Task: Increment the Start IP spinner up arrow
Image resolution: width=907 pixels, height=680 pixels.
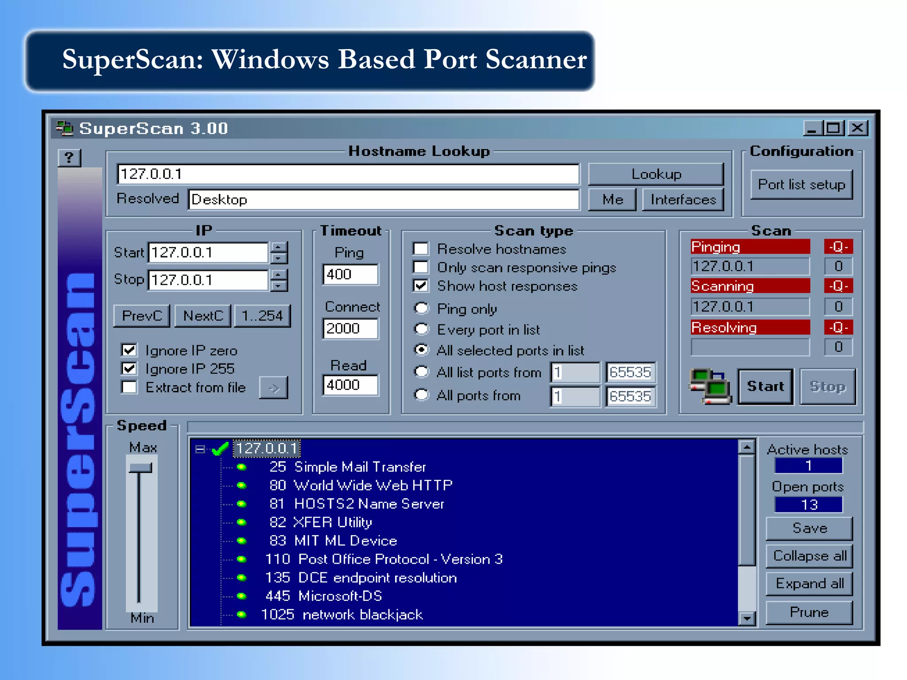Action: coord(279,247)
